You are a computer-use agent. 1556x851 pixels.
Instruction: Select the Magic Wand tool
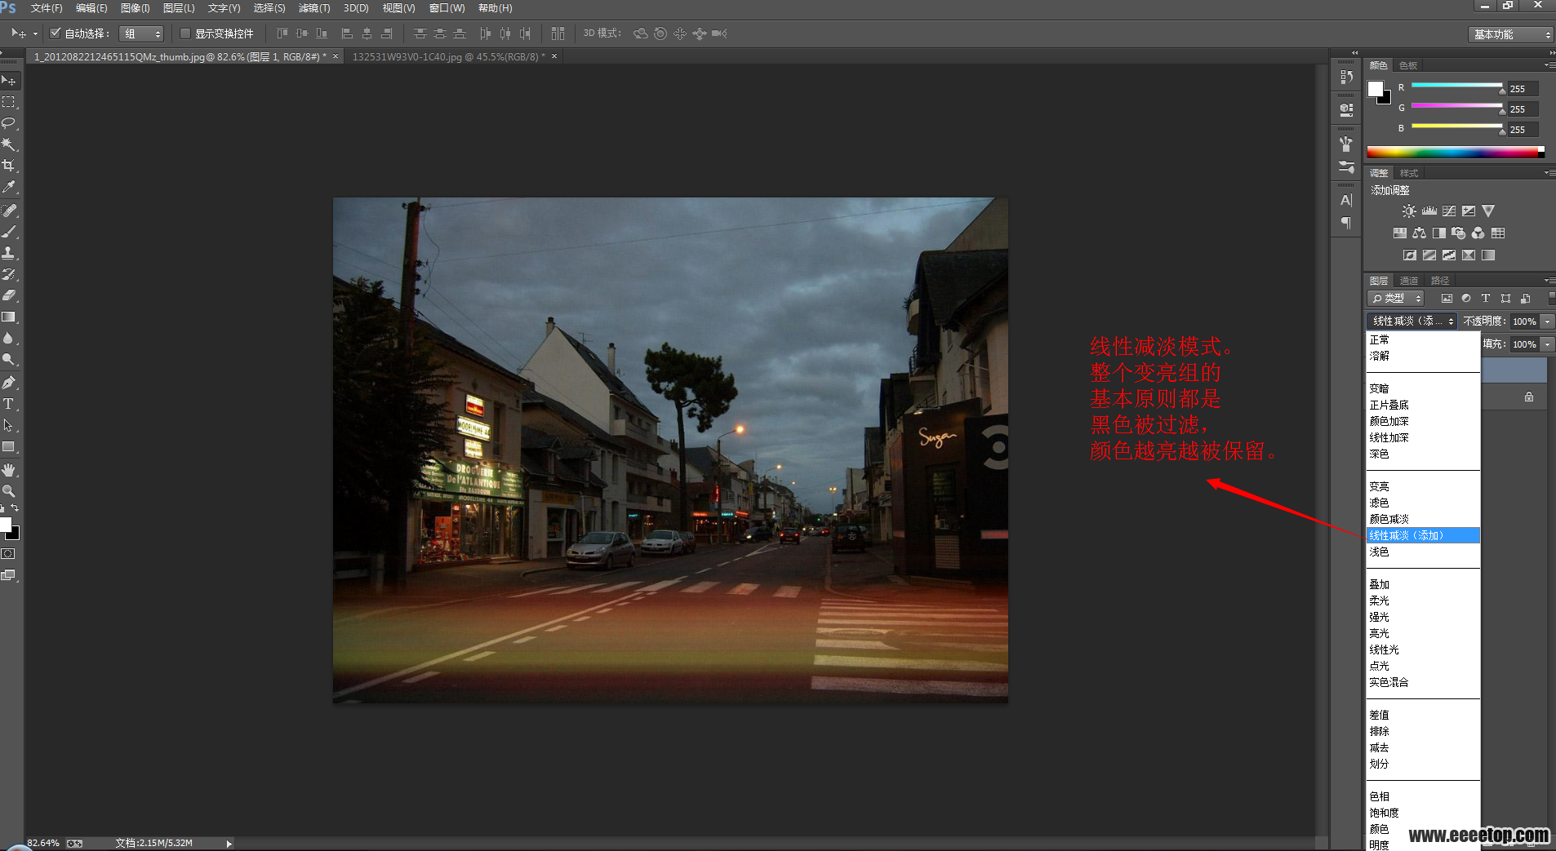9,144
